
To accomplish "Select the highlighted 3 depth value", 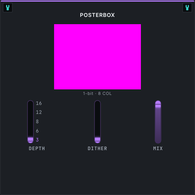I will [37, 140].
